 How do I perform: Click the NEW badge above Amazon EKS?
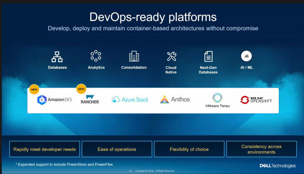[x=34, y=90]
